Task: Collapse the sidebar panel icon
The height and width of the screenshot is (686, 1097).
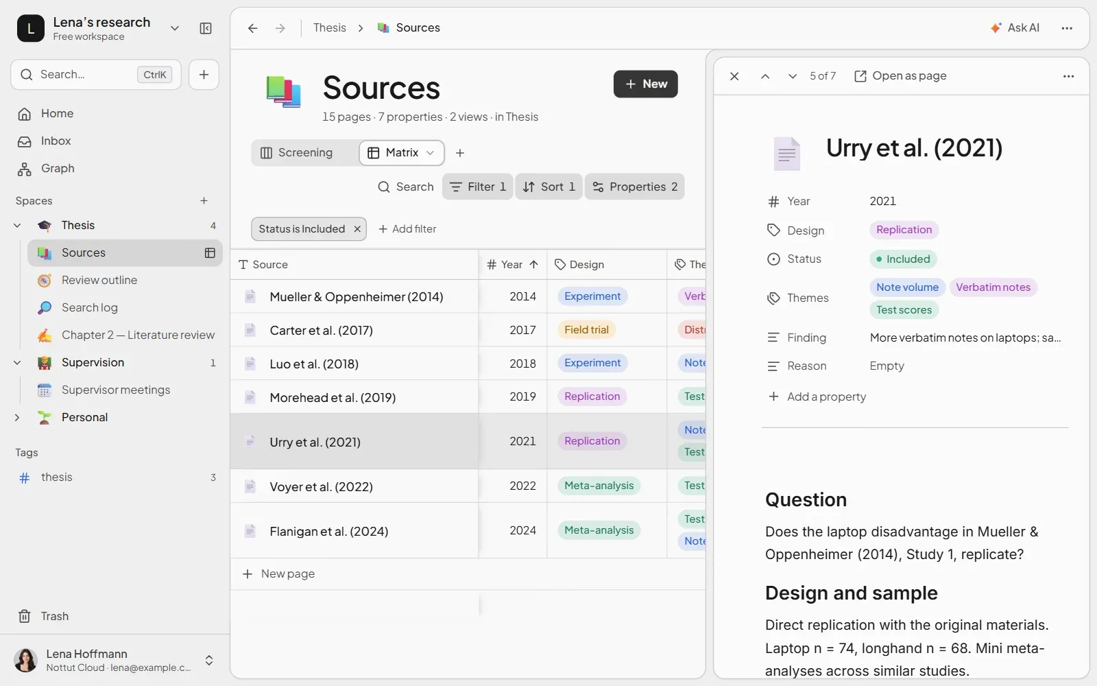Action: pos(206,28)
